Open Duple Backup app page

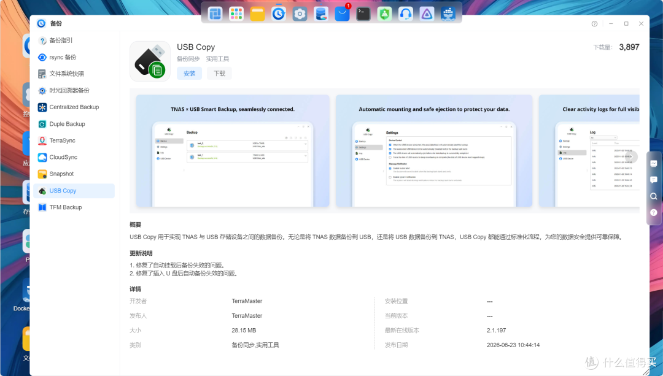pyautogui.click(x=74, y=124)
